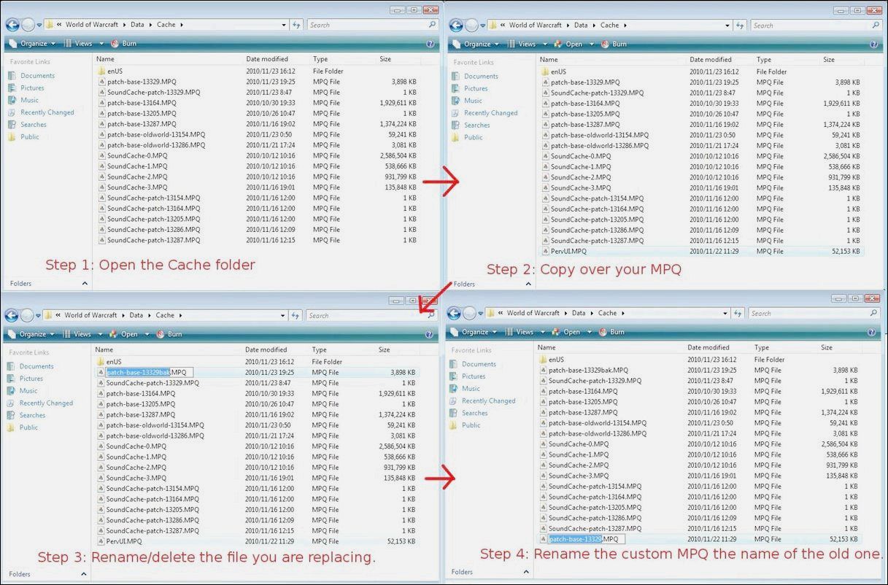Screen dimensions: 888x585
Task: Expand the Folders pane in Step 1 window
Action: coord(85,283)
